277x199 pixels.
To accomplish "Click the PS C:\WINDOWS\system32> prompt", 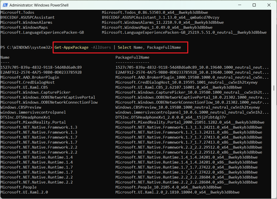I will pyautogui.click(x=26, y=47).
